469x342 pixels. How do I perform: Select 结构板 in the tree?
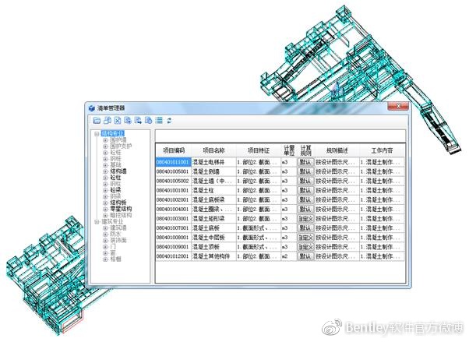click(118, 203)
